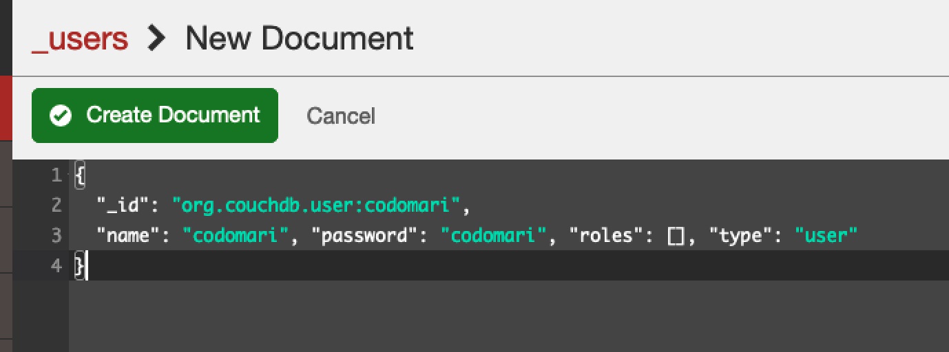Cancel creating the new document
The image size is (949, 352).
pos(341,115)
